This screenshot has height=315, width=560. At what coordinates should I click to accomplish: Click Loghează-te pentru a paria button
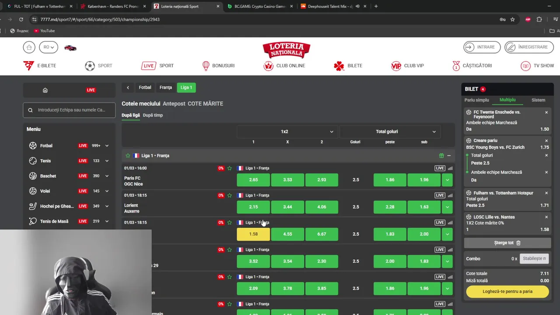pos(507,291)
